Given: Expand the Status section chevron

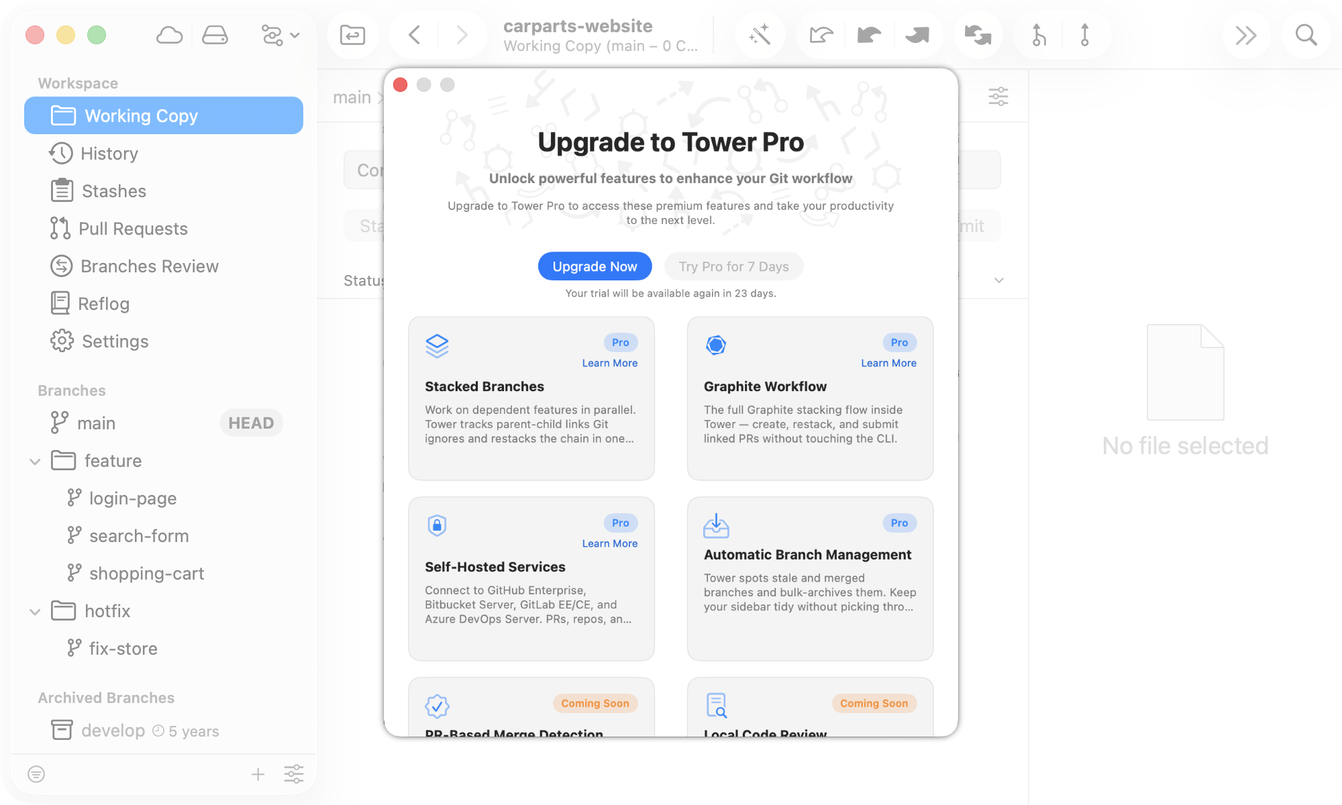Looking at the screenshot, I should click(x=999, y=280).
